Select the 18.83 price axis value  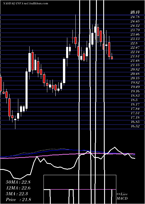[135, 96]
